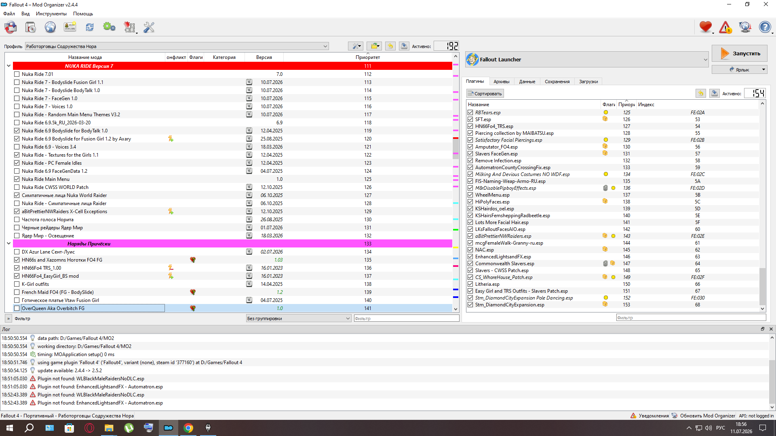Click mod list tools wrench dropdown icon
Viewport: 776px width, 436px height.
356,46
